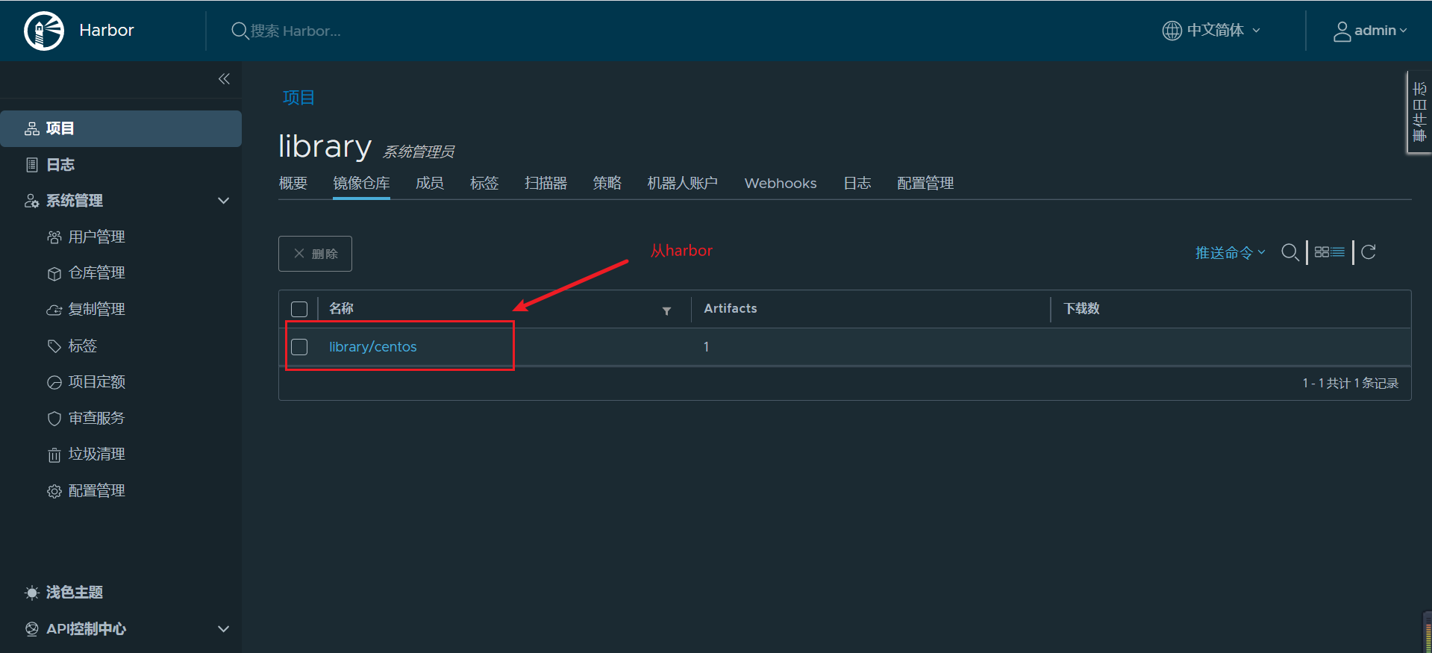The image size is (1432, 653).
Task: Open the 推送命令 dropdown
Action: pos(1230,253)
